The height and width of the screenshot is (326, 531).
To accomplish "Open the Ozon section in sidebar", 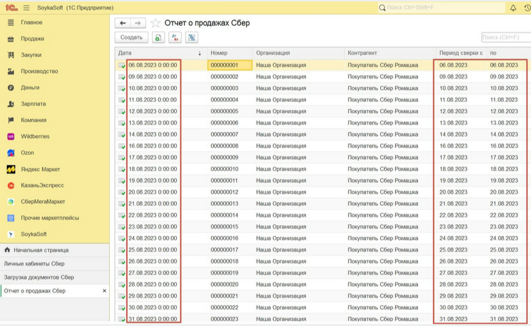I will (x=27, y=153).
